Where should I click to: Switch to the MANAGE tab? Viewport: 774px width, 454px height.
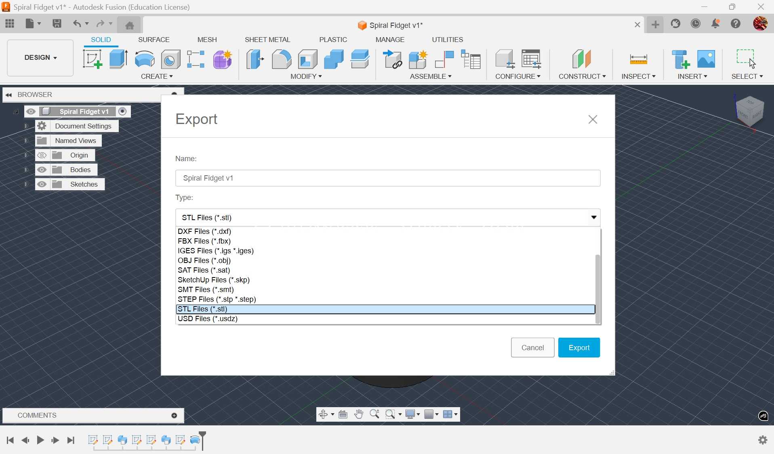click(x=390, y=40)
